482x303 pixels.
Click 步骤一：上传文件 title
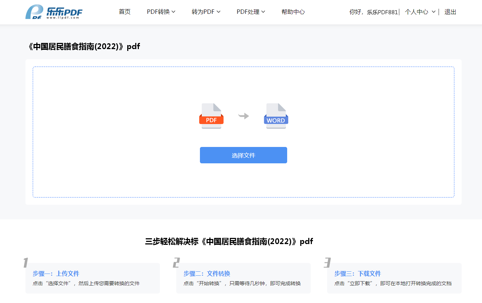[56, 274]
